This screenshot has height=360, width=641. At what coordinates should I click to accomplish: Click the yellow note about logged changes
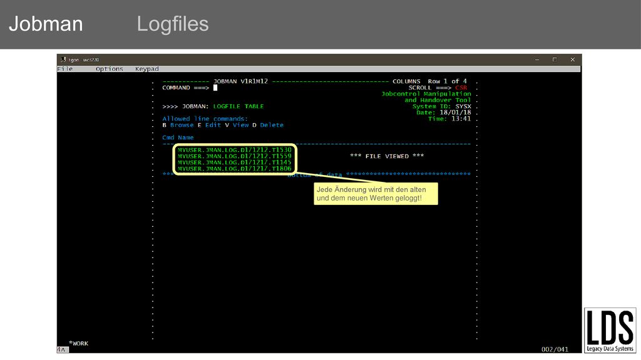coord(376,194)
